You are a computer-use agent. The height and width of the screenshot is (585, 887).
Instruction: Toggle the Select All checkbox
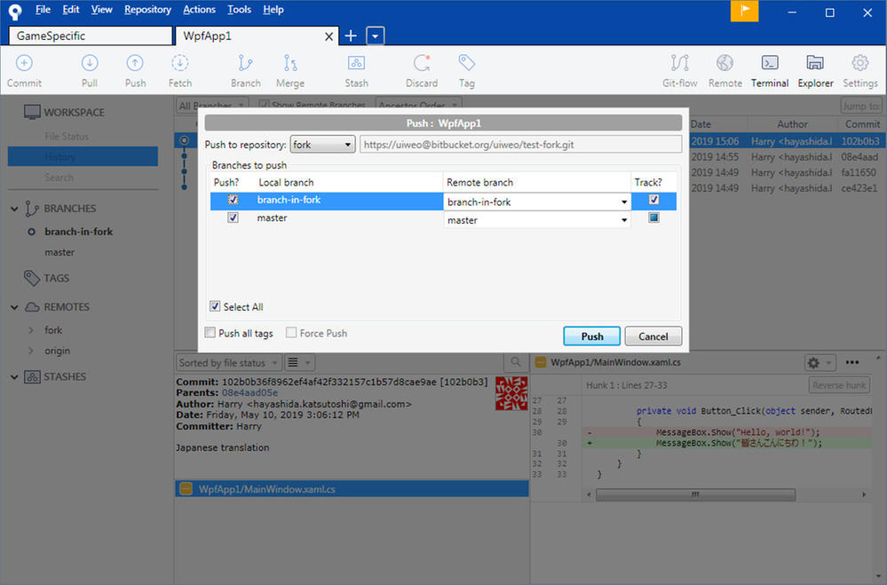[215, 307]
